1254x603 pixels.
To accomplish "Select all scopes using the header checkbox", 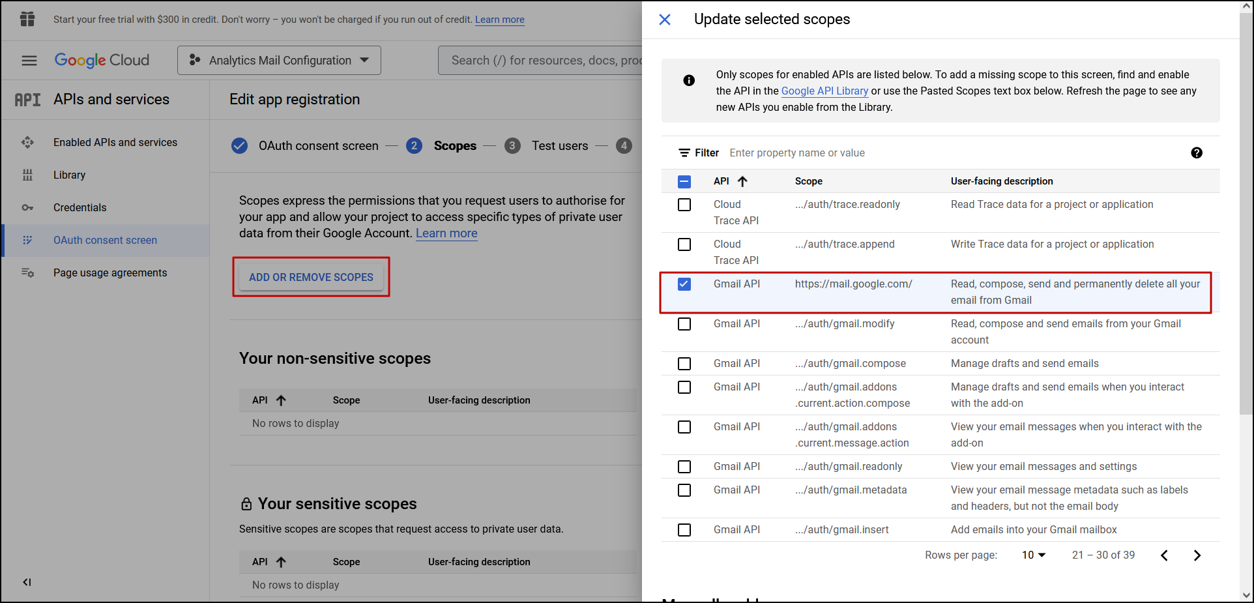I will tap(684, 181).
